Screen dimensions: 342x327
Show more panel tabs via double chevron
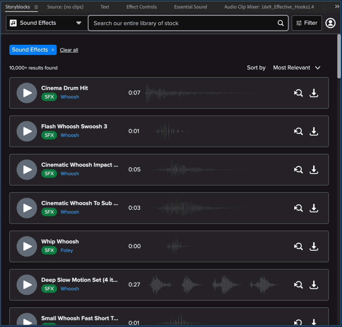pyautogui.click(x=337, y=7)
